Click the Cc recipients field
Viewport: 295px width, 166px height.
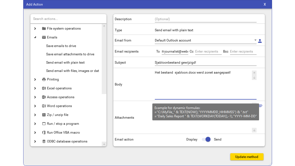(208, 51)
